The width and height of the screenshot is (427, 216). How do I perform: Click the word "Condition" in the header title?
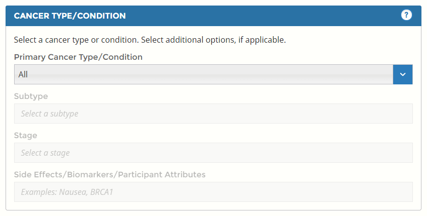point(105,16)
